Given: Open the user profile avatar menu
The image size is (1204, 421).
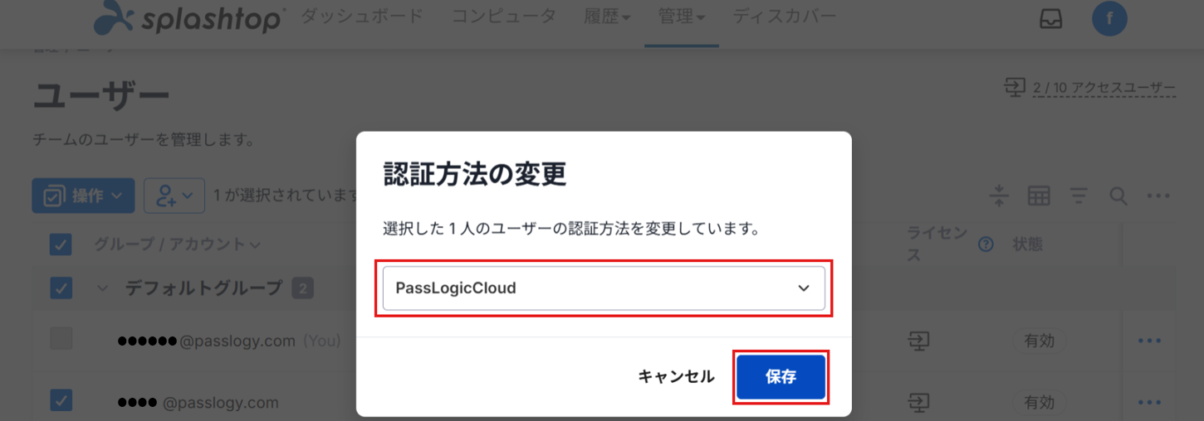Looking at the screenshot, I should click(x=1109, y=18).
